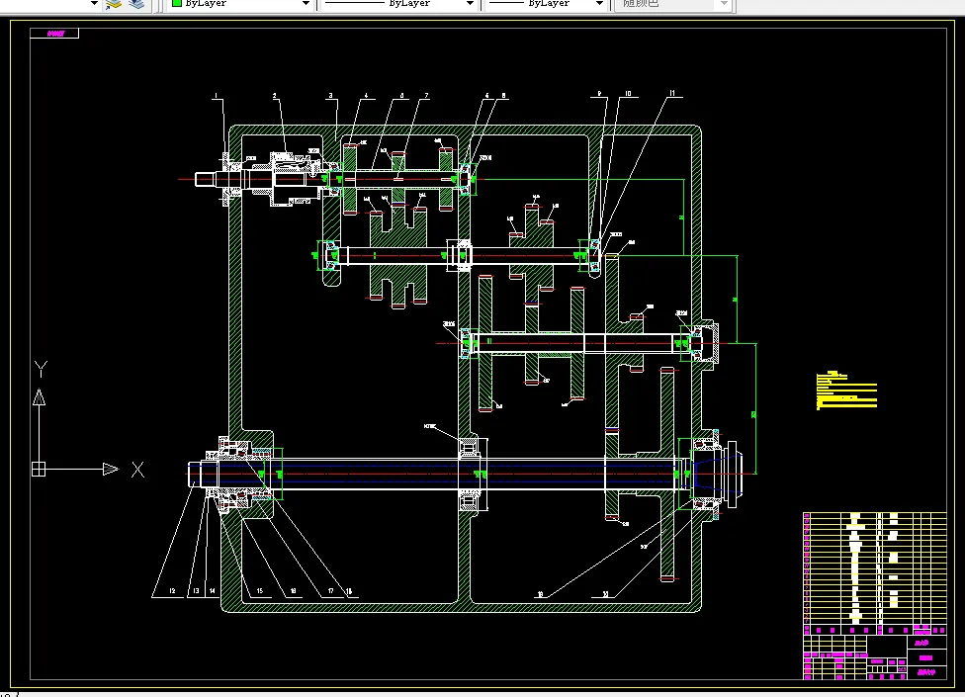965x697 pixels.
Task: Pick part number 20 callout label
Action: tap(604, 595)
